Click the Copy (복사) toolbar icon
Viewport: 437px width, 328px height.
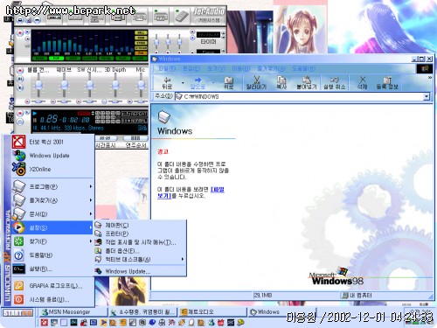point(281,83)
